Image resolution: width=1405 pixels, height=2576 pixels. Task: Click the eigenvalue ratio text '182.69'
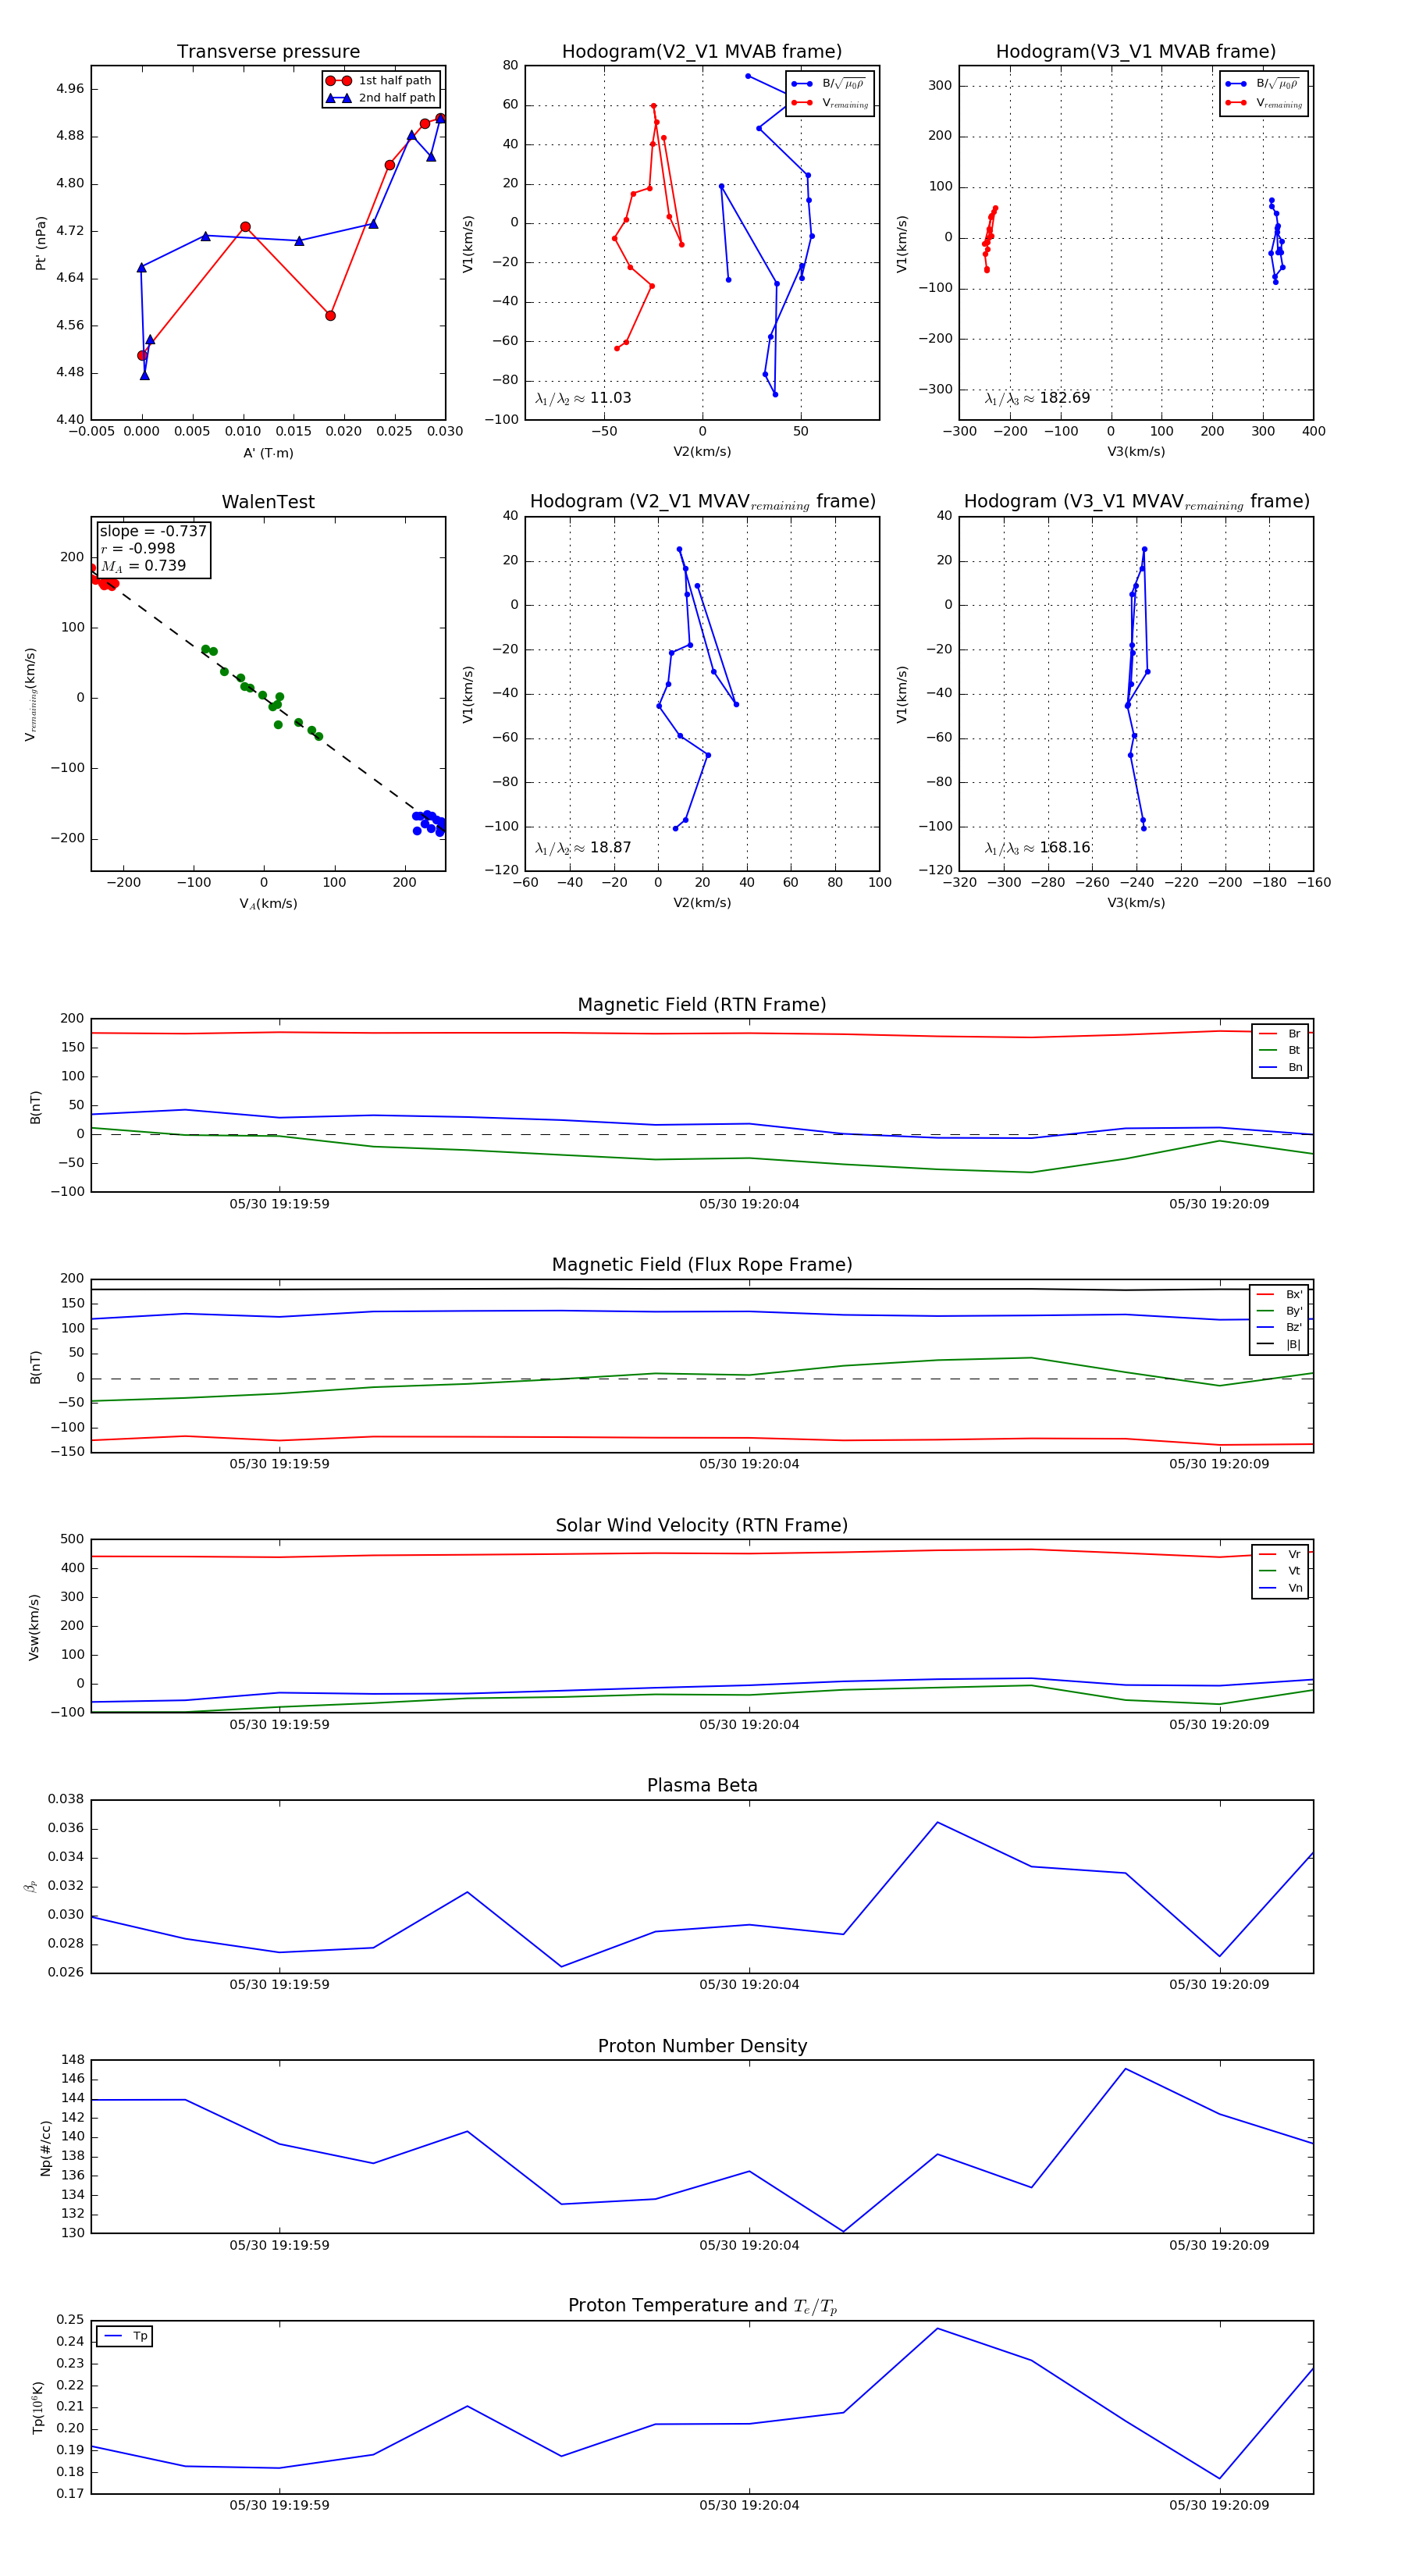tap(1064, 398)
